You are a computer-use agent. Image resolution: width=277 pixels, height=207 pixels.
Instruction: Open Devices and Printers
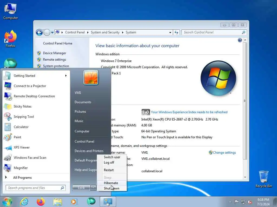[x=89, y=151]
